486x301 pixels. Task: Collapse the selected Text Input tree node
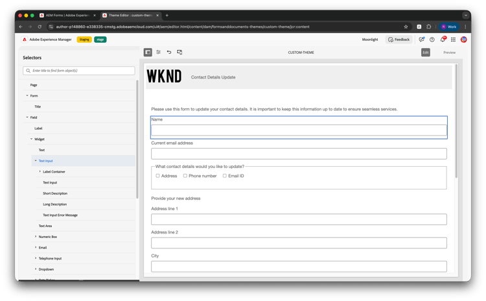pos(36,161)
